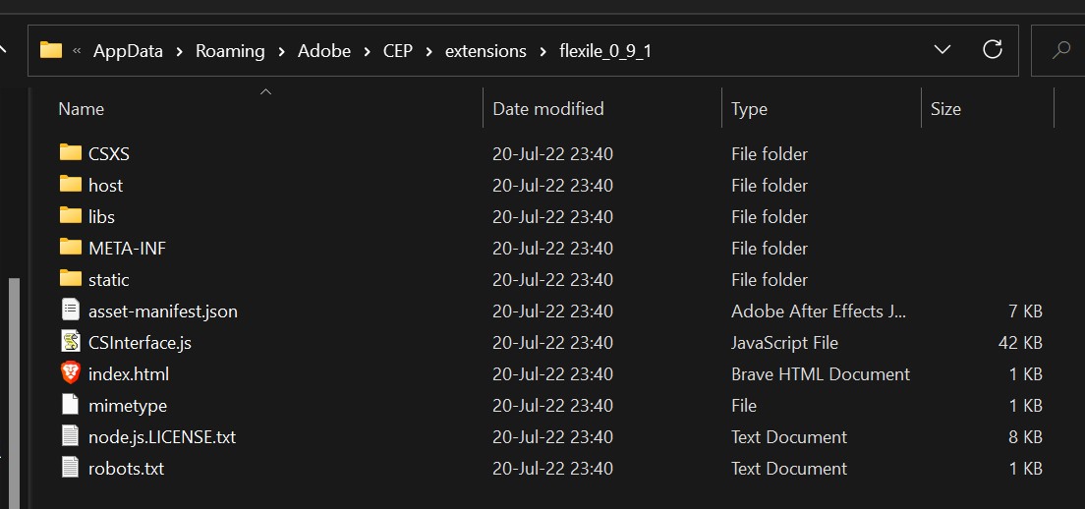Click the mimetype blank file icon

point(70,405)
